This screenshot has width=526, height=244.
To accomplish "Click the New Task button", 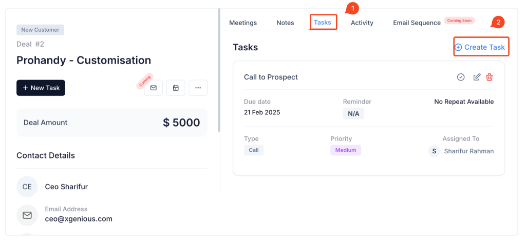I will point(41,88).
